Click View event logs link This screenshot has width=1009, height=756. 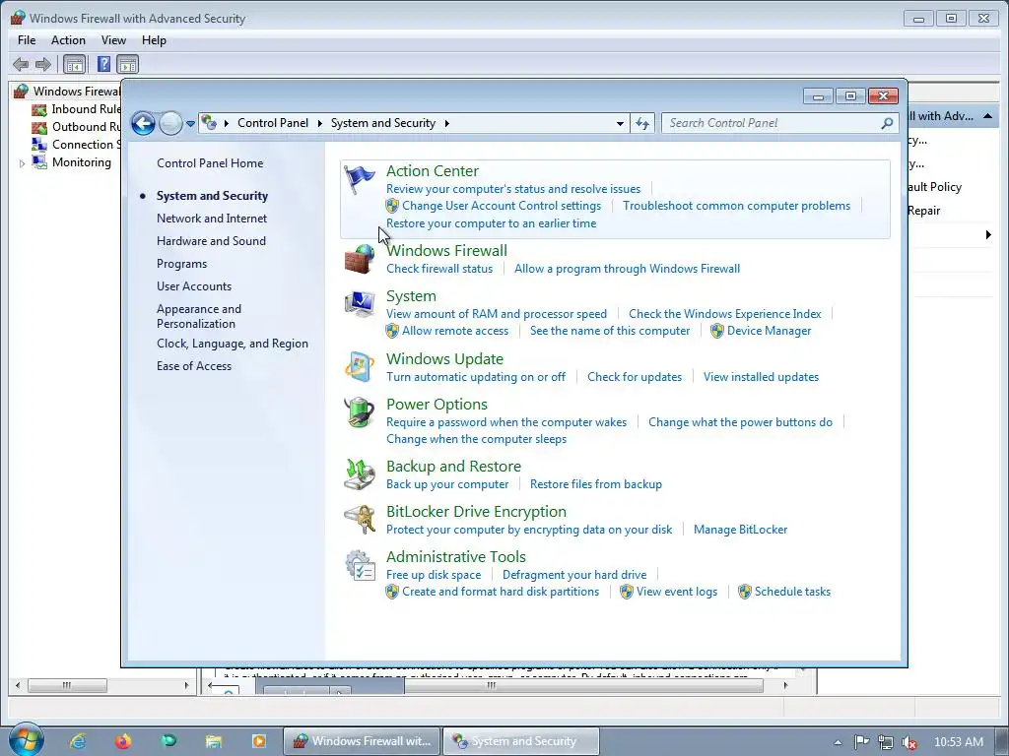point(677,592)
